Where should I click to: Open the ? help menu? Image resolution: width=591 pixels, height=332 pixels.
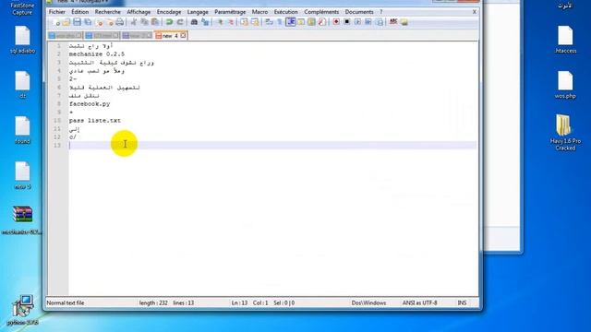point(381,12)
